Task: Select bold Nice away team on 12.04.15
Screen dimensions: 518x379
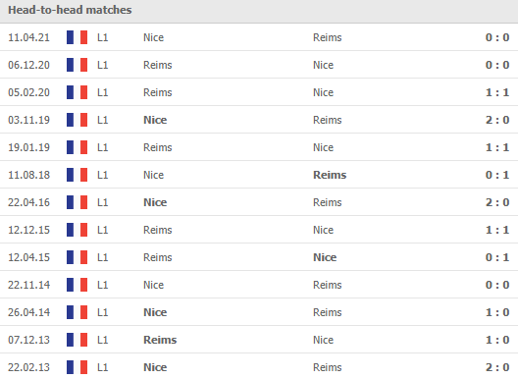Action: 325,257
